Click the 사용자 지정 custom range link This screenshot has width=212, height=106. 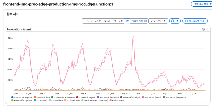[137, 21]
